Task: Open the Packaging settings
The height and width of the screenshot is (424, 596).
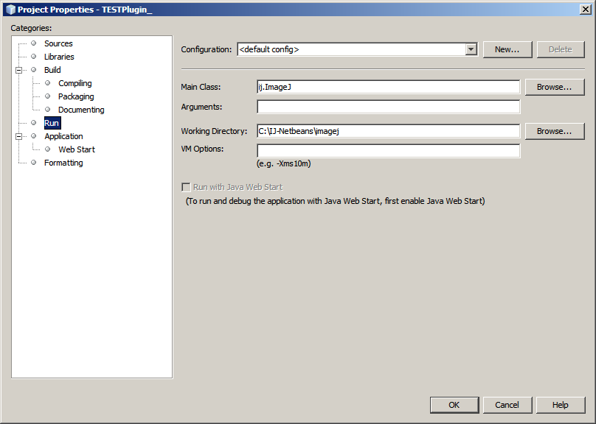Action: (76, 96)
